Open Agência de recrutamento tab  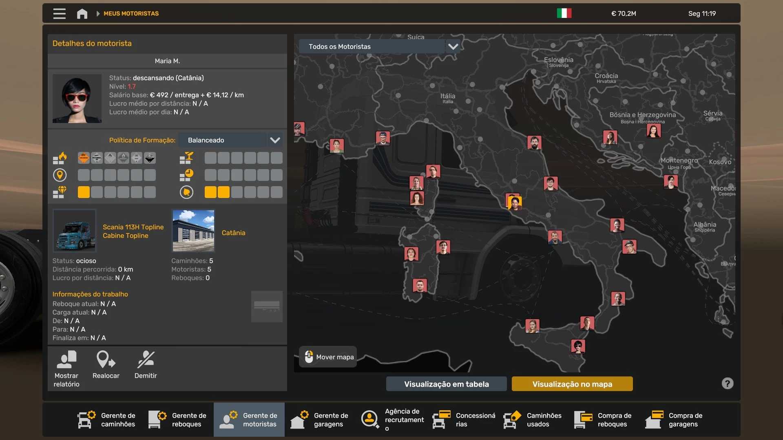[392, 420]
